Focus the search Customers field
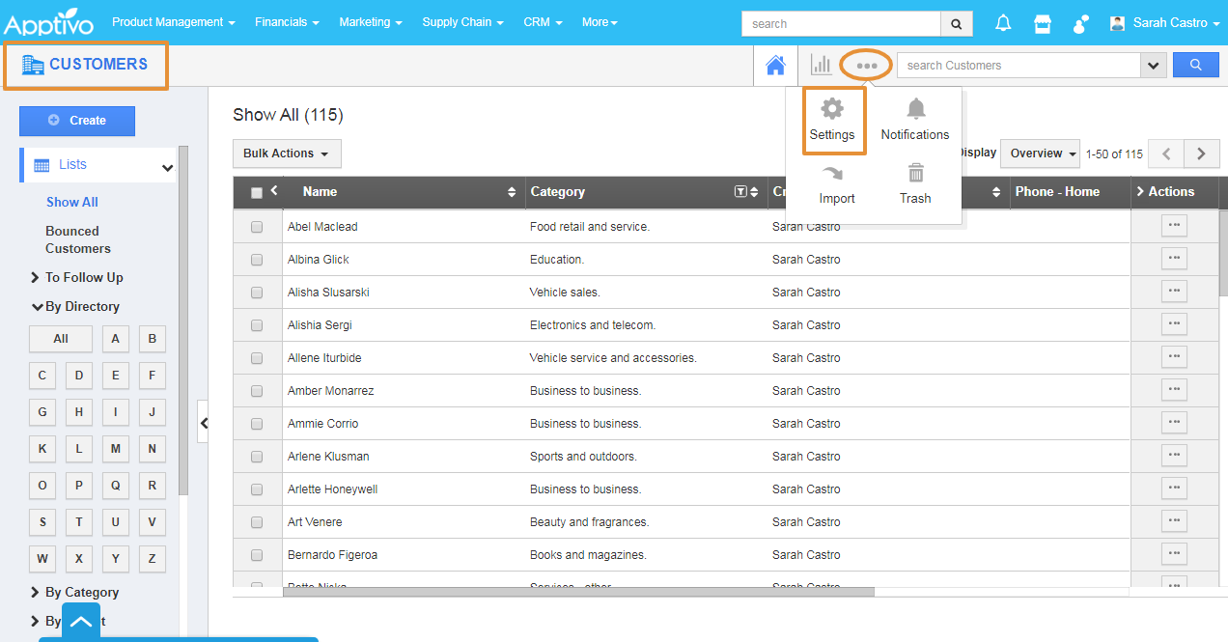1228x642 pixels. click(x=1019, y=66)
